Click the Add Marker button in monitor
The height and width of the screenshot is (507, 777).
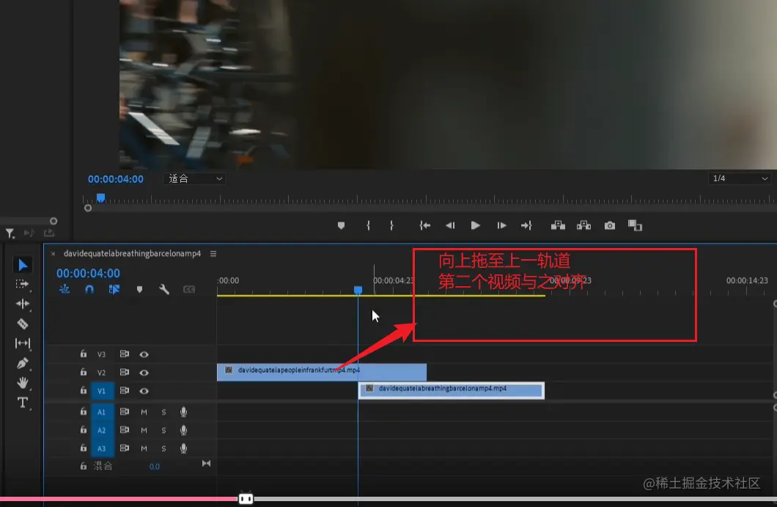coord(341,226)
